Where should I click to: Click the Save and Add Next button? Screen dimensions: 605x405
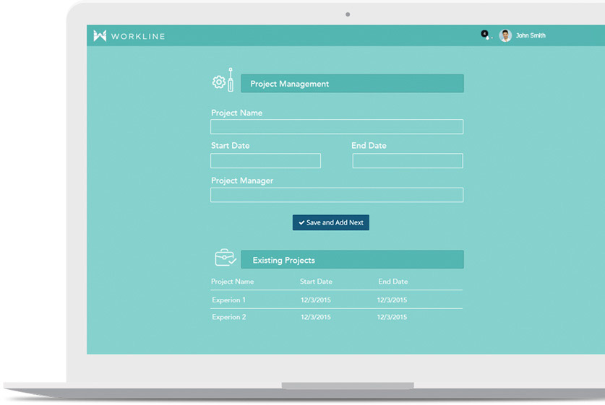pyautogui.click(x=330, y=223)
